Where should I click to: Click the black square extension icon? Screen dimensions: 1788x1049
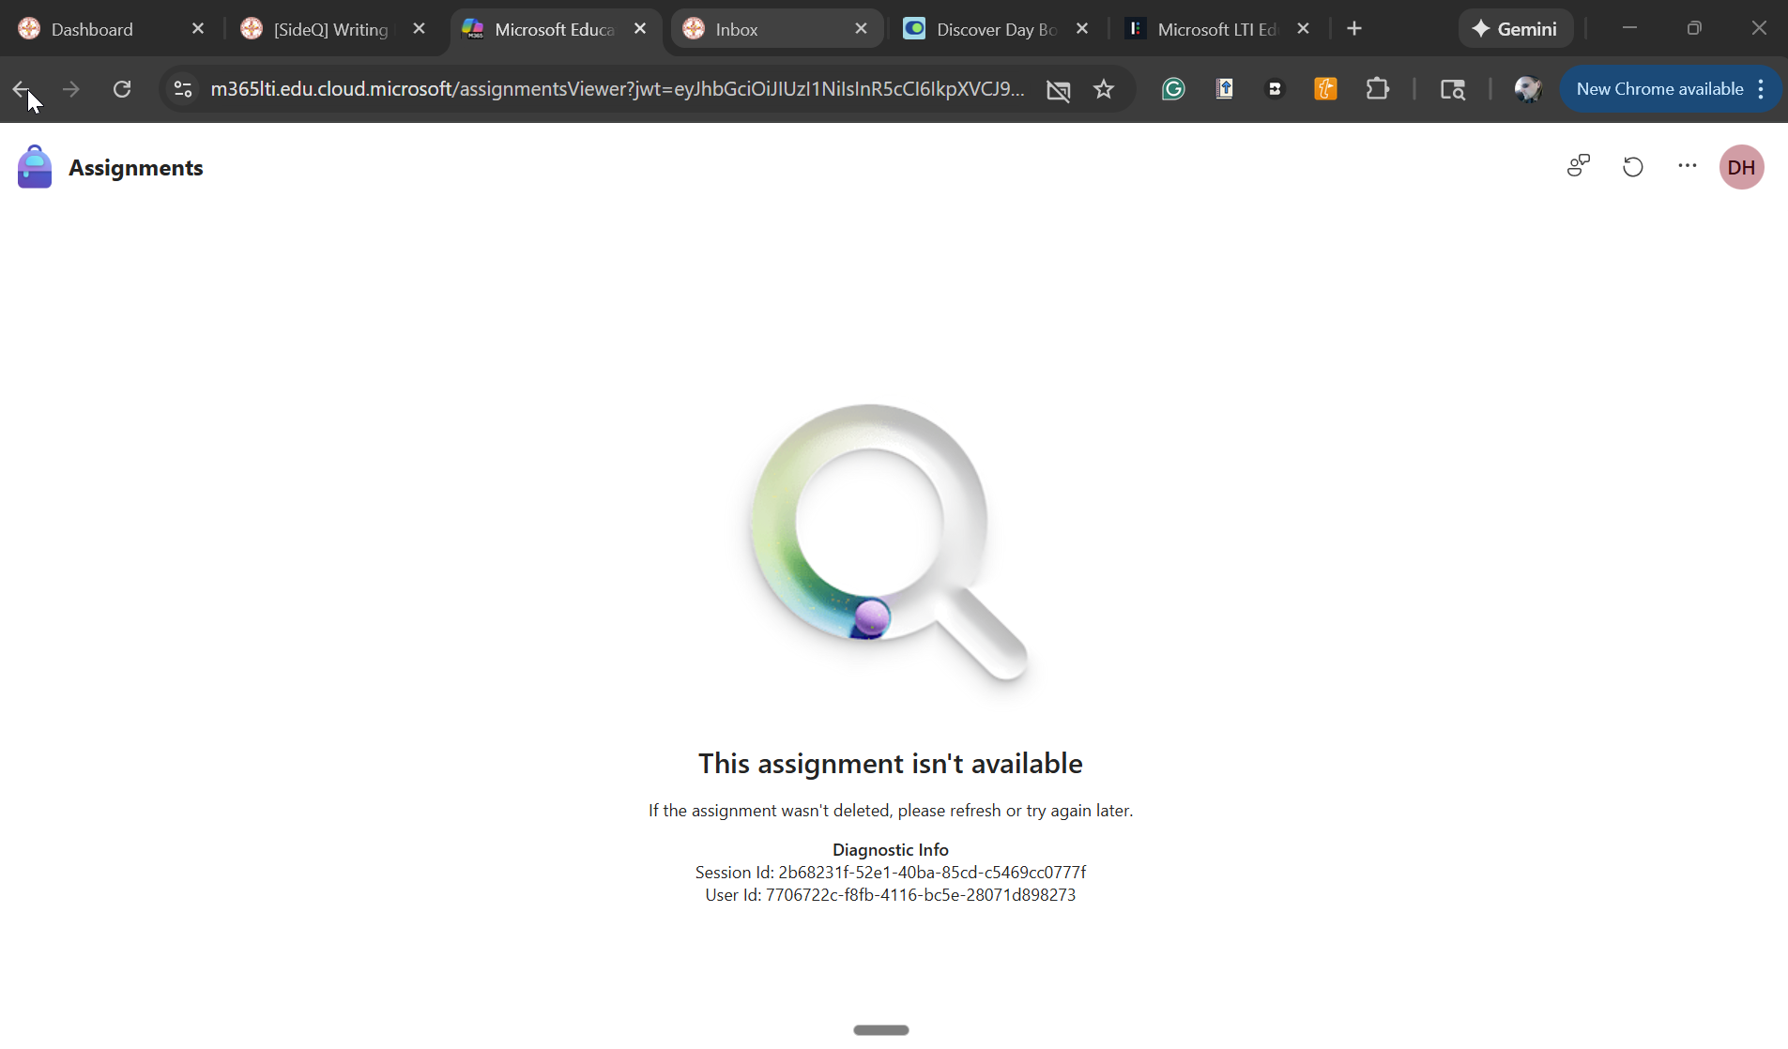tap(1275, 89)
